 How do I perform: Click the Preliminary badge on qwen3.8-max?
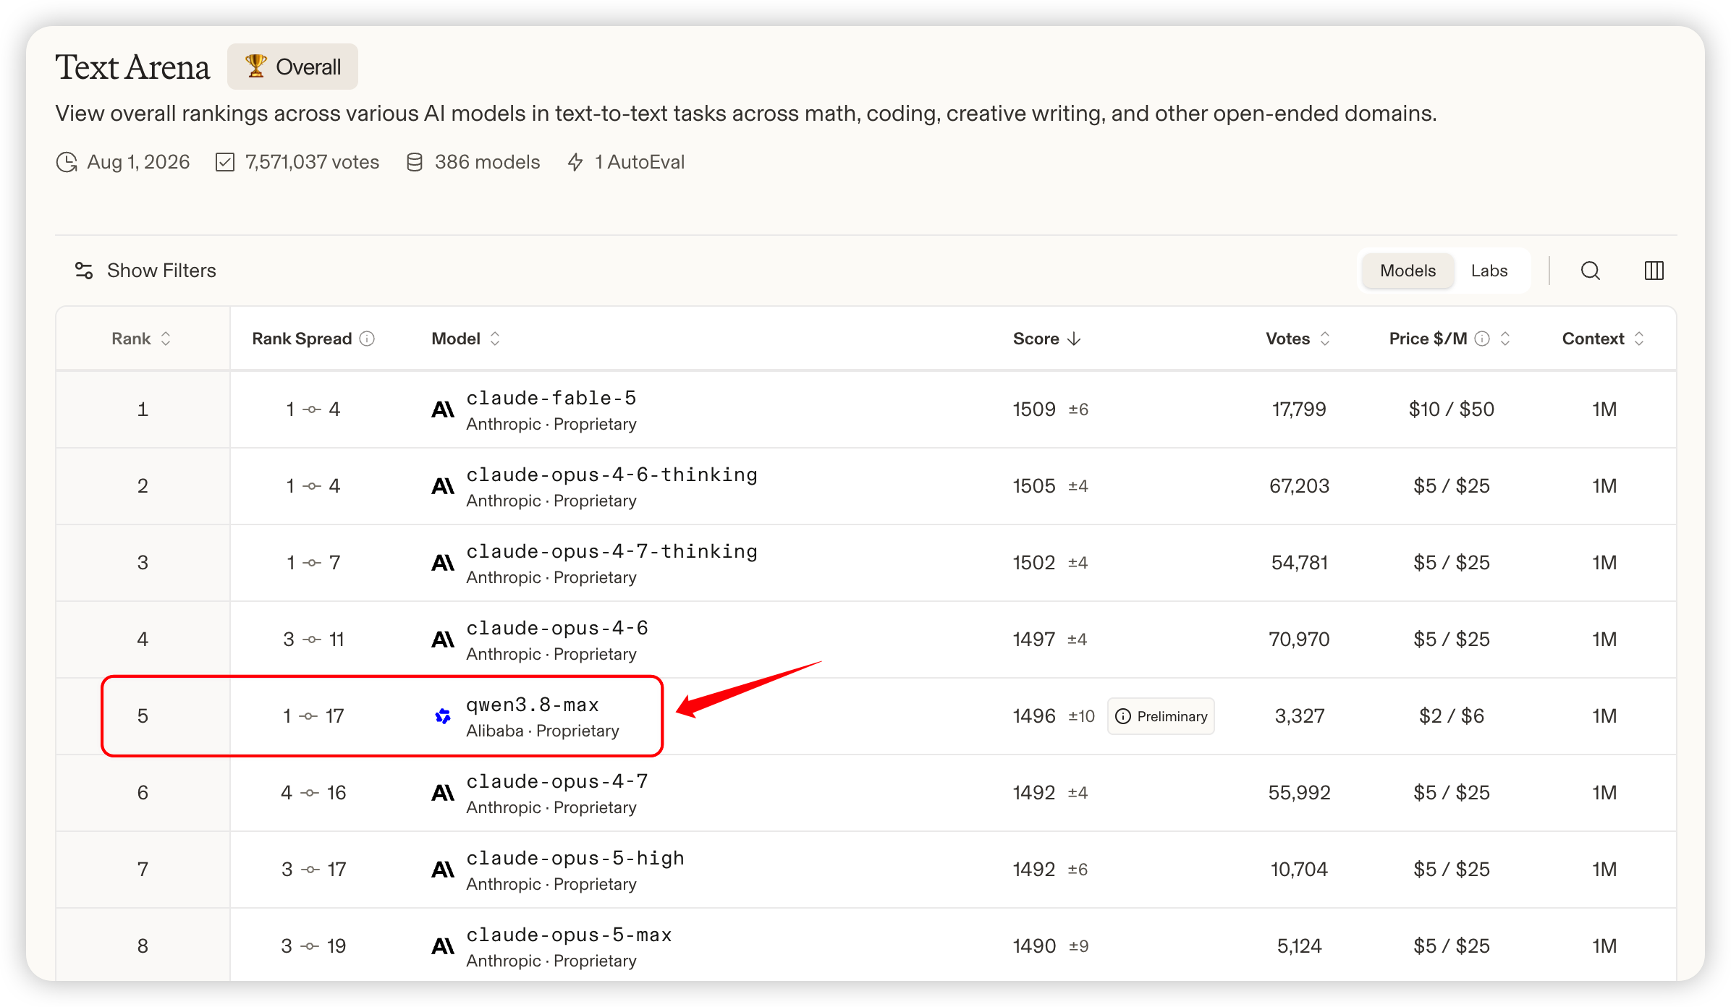coord(1161,716)
